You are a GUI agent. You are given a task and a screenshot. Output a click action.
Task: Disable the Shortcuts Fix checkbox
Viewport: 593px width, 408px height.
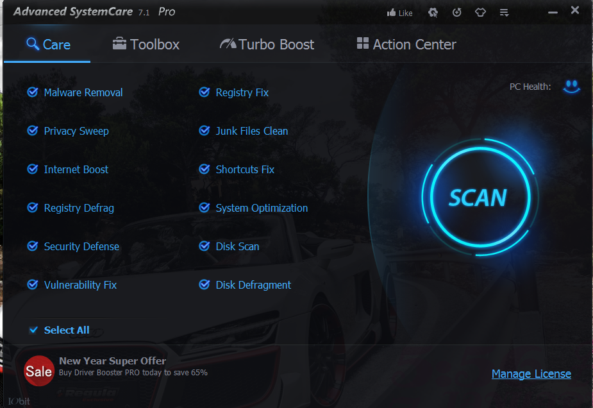tap(205, 169)
